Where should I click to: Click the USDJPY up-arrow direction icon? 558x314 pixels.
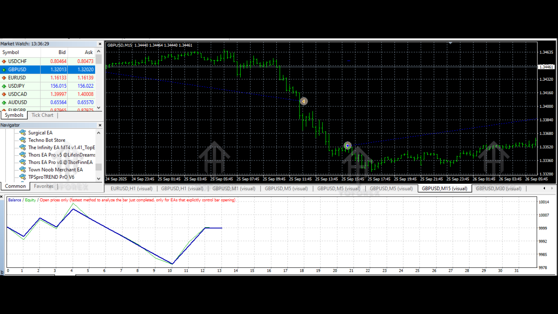click(4, 86)
